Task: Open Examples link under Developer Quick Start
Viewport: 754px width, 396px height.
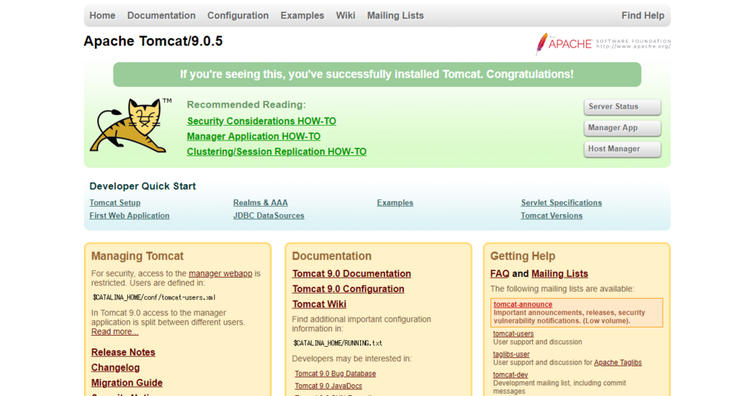Action: 395,203
